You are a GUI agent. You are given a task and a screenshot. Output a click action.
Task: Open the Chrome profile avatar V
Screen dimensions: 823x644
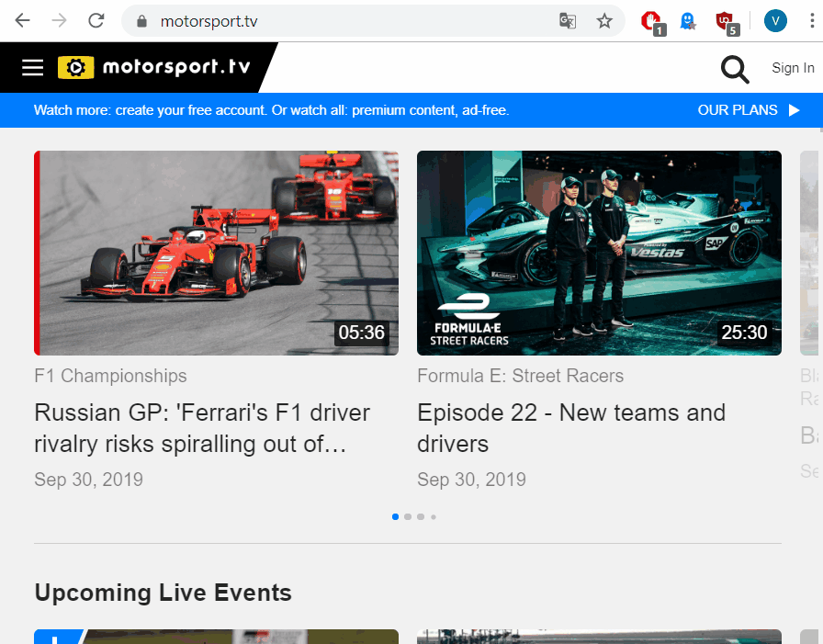(x=775, y=21)
